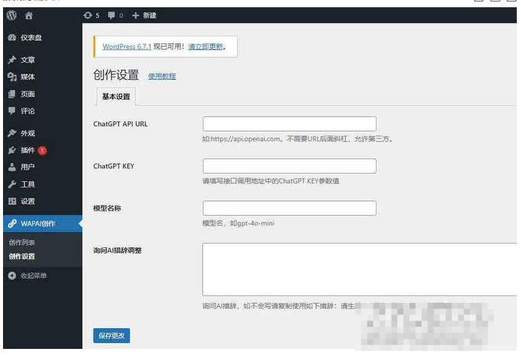Click the ChatGPT KEY label
The image size is (521, 361).
tap(114, 166)
